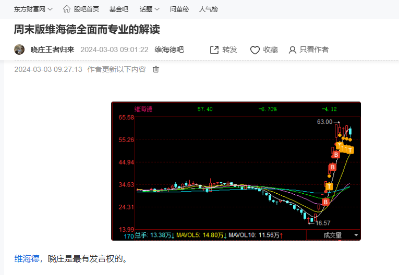399x275 pixels.
Task: Toggle 只看作者 text filter
Action: (314, 49)
